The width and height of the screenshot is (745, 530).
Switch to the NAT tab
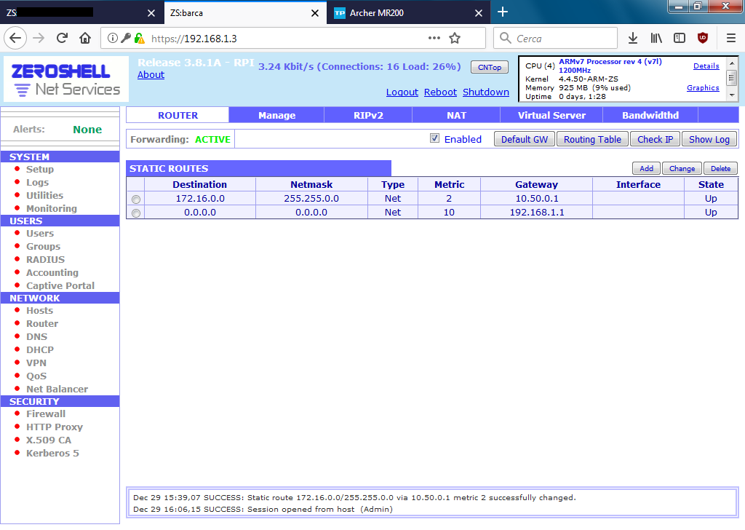point(456,115)
